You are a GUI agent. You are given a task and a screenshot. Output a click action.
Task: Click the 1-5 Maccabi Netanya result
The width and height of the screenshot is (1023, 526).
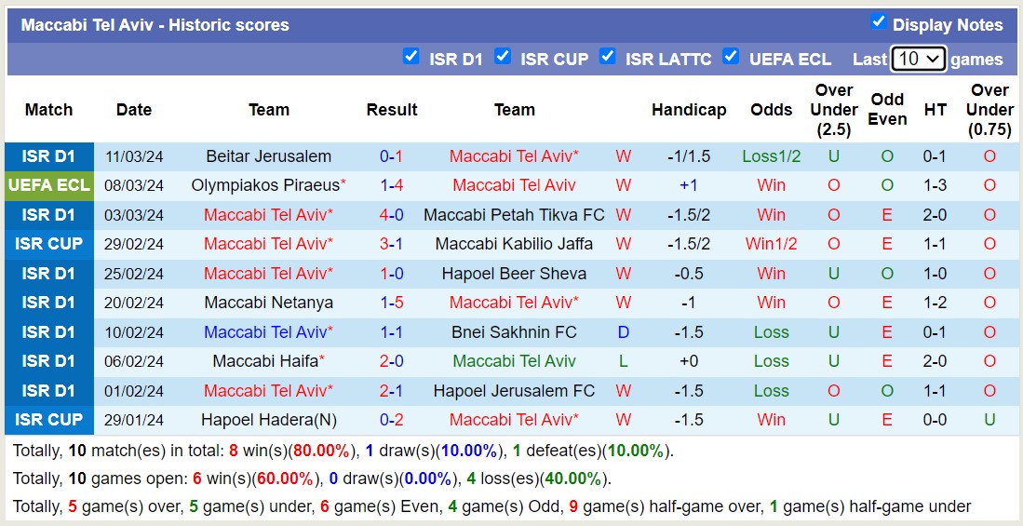[391, 303]
